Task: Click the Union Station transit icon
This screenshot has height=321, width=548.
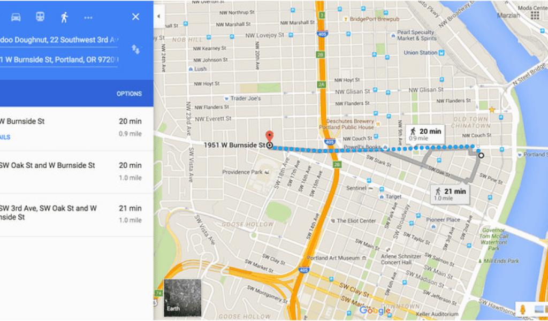Action: pos(442,53)
